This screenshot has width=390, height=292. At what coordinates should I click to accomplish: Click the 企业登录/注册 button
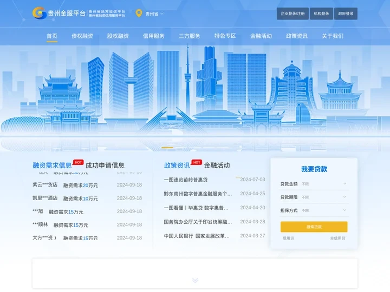pyautogui.click(x=292, y=14)
